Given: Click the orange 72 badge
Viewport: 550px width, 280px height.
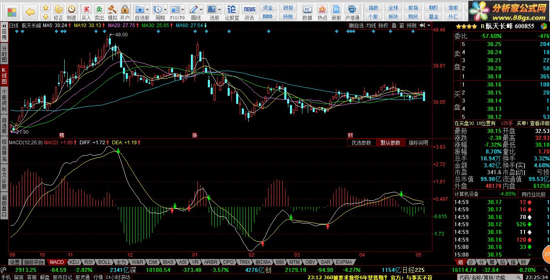Looking at the screenshot, I should pos(546,254).
